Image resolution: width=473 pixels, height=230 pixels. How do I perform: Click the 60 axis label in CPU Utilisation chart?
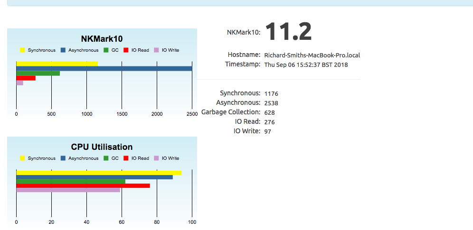(x=122, y=222)
